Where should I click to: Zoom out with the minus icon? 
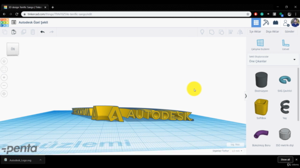click(4, 85)
